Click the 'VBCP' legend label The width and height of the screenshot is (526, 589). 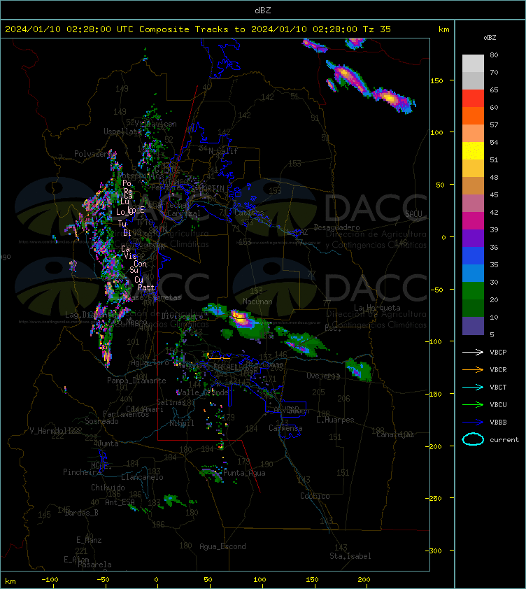coord(498,352)
